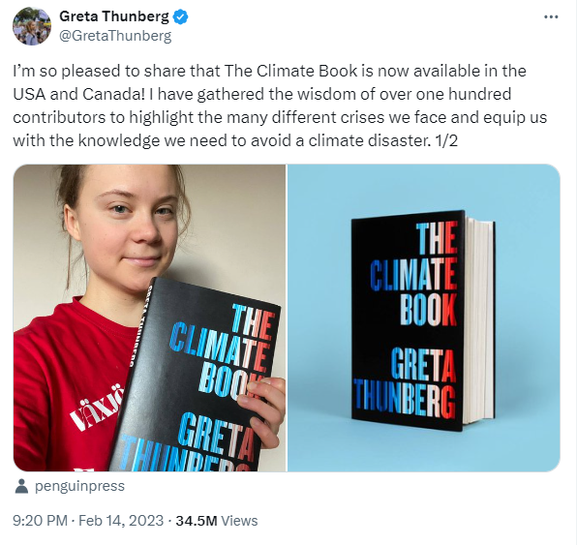The image size is (577, 545).
Task: Open the three-dot more options menu
Action: (551, 16)
